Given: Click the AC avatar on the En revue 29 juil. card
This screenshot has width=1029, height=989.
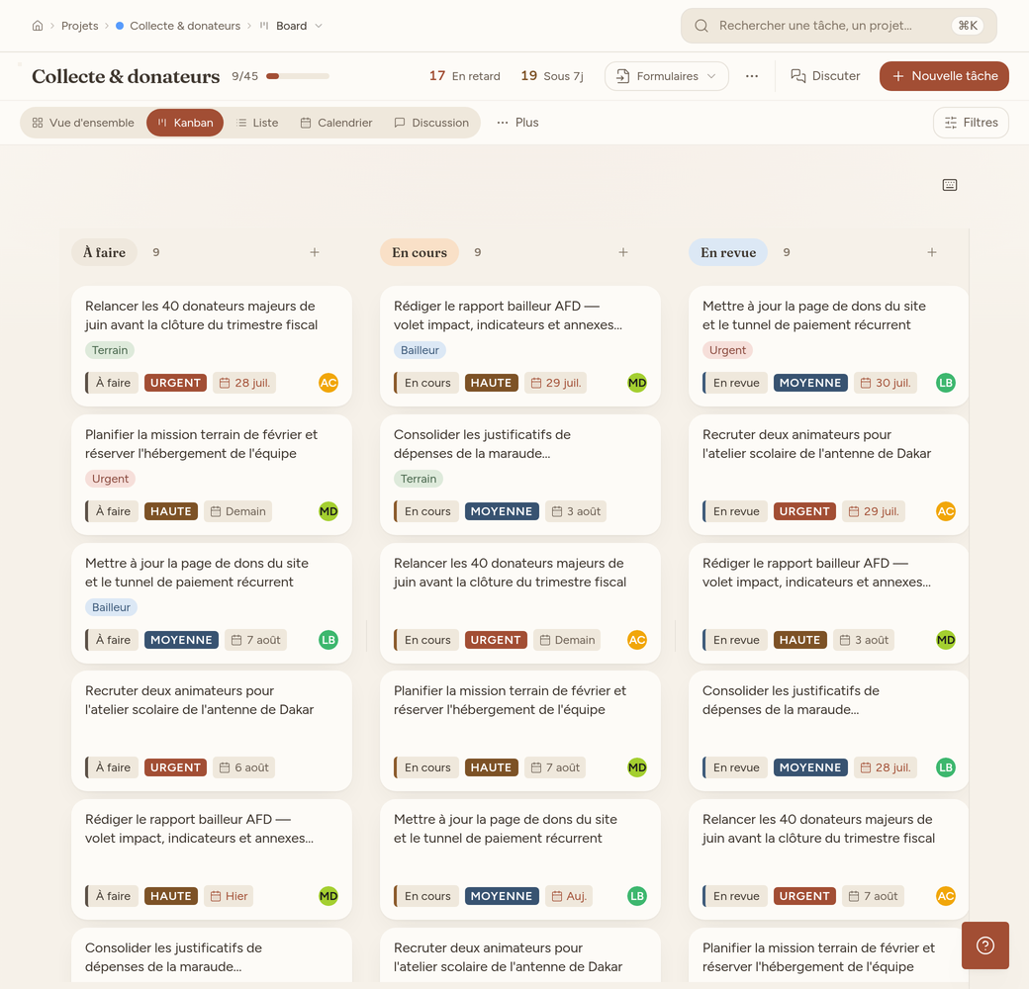Looking at the screenshot, I should 946,511.
